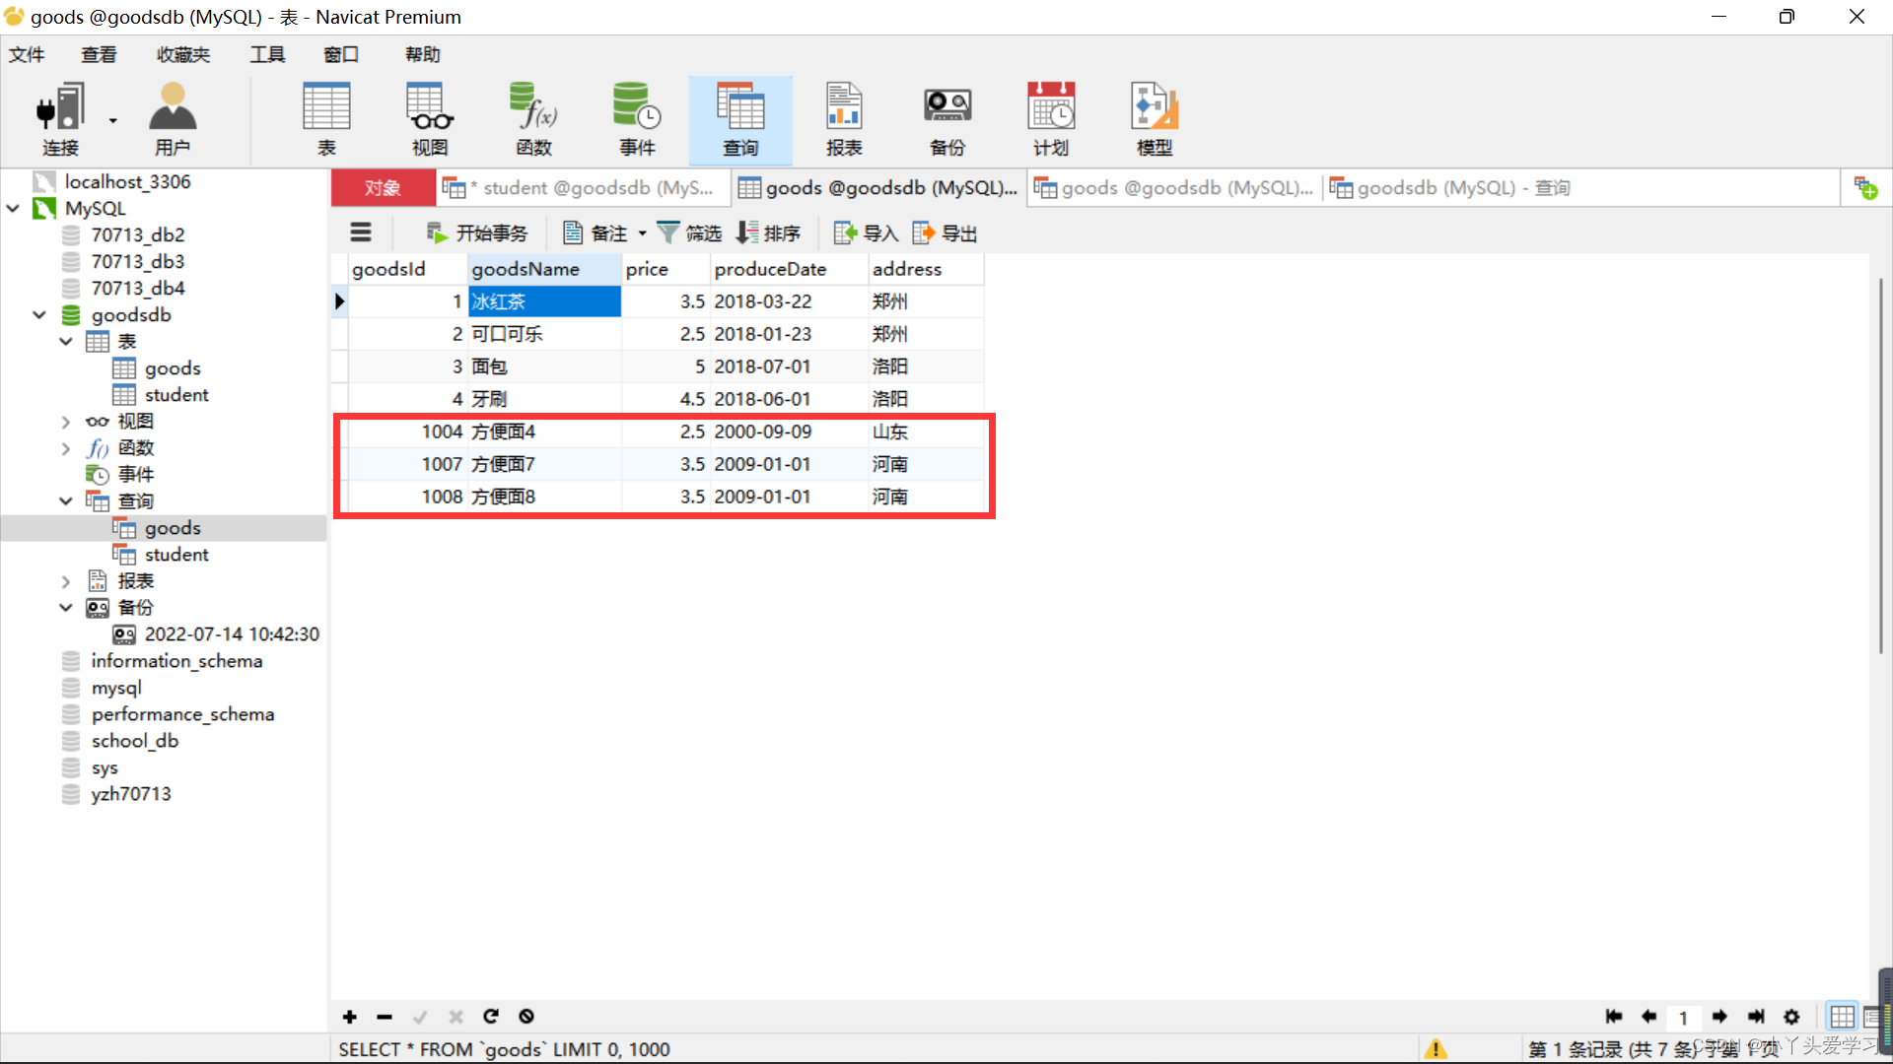Click 排序 sort button
This screenshot has width=1893, height=1064.
(x=768, y=233)
